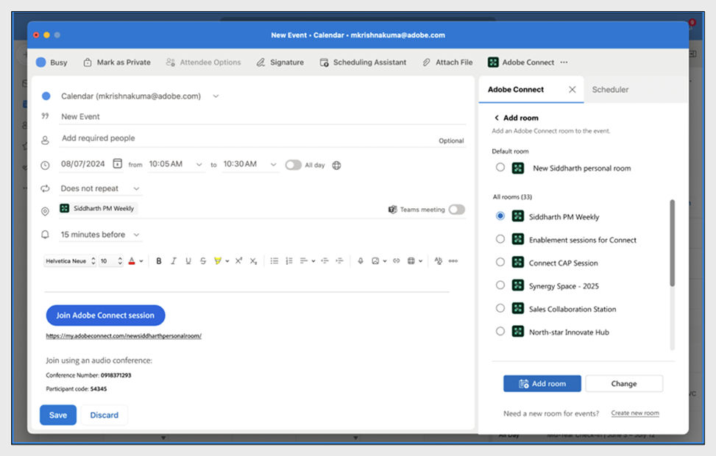This screenshot has width=716, height=456.
Task: Click the insert table icon
Action: [x=411, y=261]
